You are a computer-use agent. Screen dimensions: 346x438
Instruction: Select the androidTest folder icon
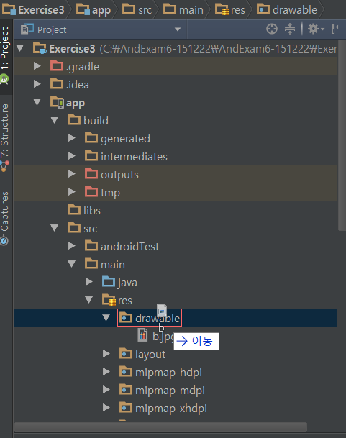click(x=91, y=245)
